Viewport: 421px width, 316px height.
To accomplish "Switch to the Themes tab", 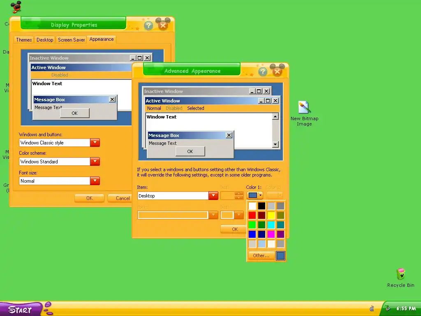I will pyautogui.click(x=23, y=40).
